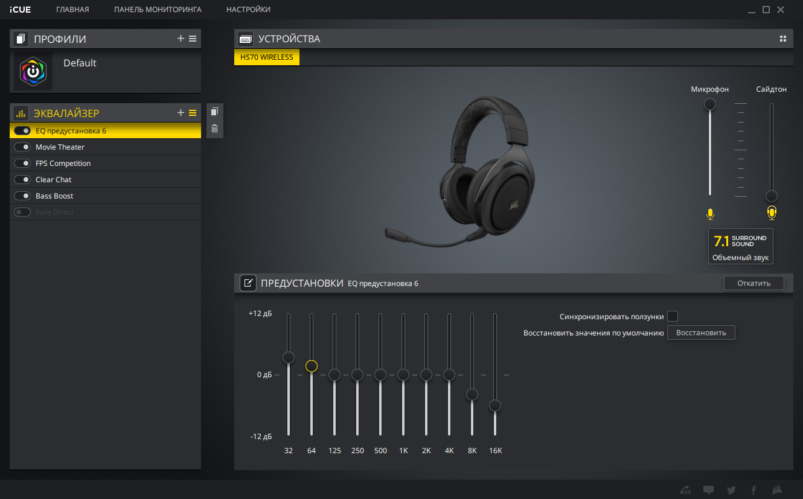Open the forum chat bubble icon
Image resolution: width=803 pixels, height=499 pixels.
coord(709,490)
